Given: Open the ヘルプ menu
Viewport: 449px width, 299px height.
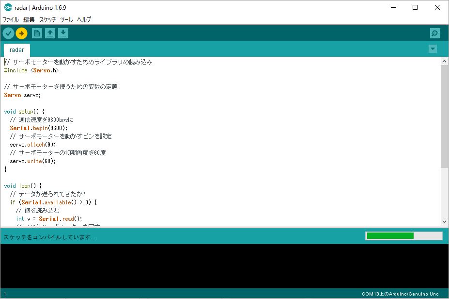Looking at the screenshot, I should click(84, 19).
